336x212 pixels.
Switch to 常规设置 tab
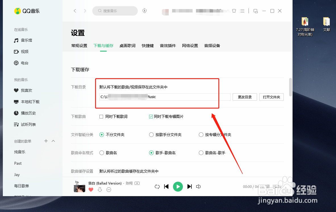click(x=79, y=46)
